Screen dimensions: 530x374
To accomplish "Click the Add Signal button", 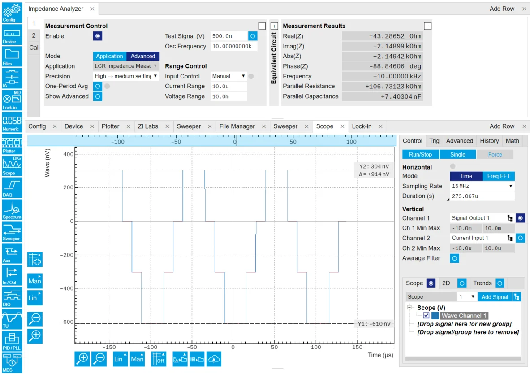I will [495, 297].
